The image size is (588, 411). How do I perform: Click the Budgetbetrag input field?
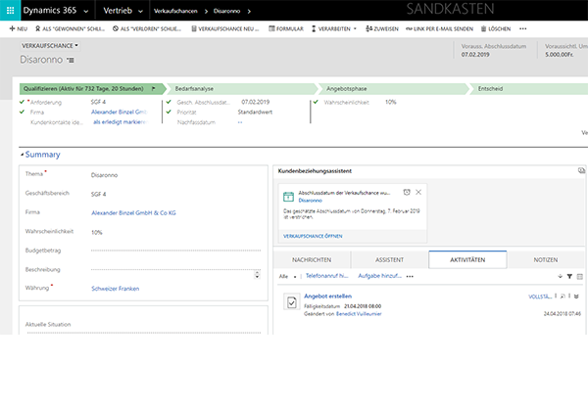175,250
